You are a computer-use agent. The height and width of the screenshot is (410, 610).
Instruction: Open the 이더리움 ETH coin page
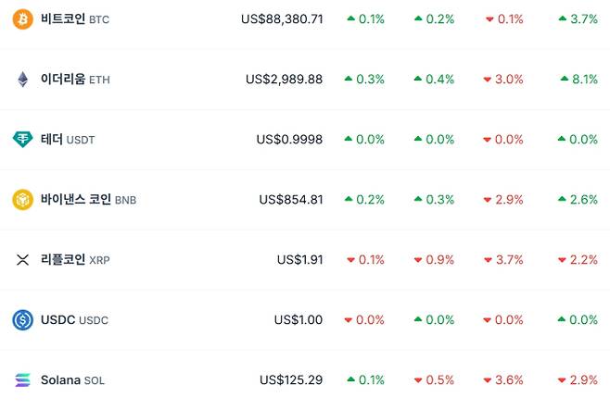coord(63,80)
